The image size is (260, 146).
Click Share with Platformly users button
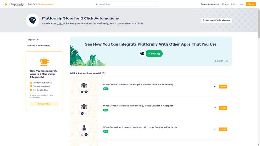(216, 20)
